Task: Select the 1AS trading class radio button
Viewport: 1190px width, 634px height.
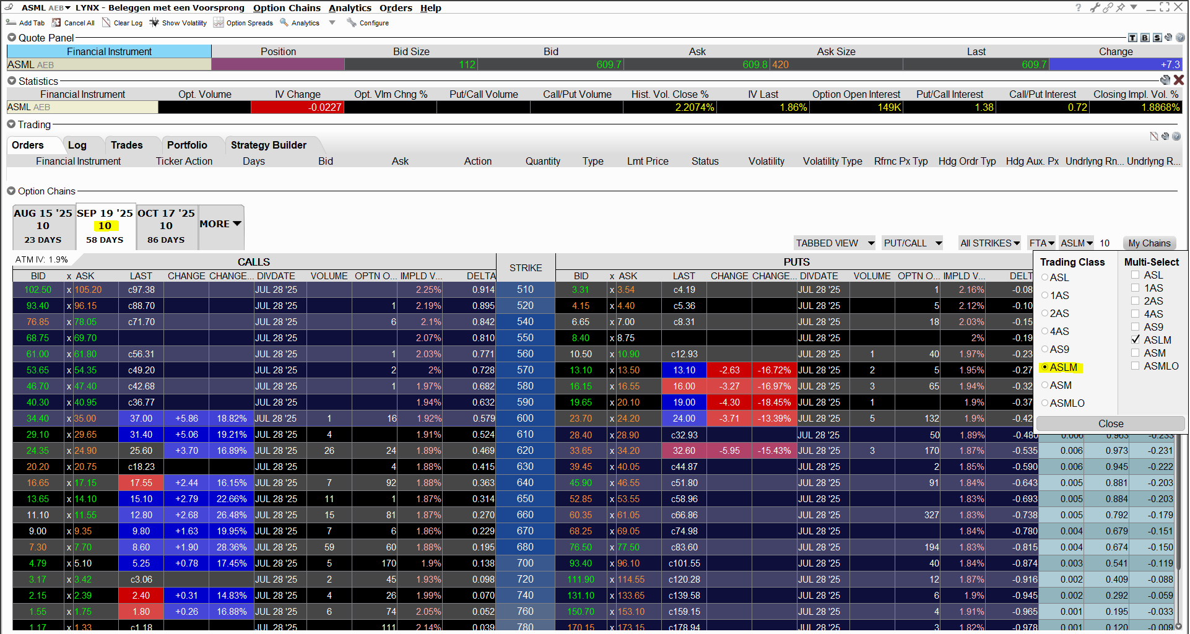Action: point(1045,295)
